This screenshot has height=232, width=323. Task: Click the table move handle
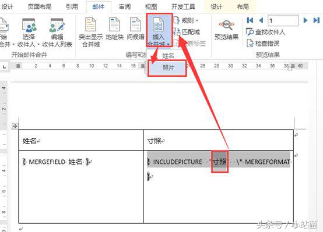15,126
